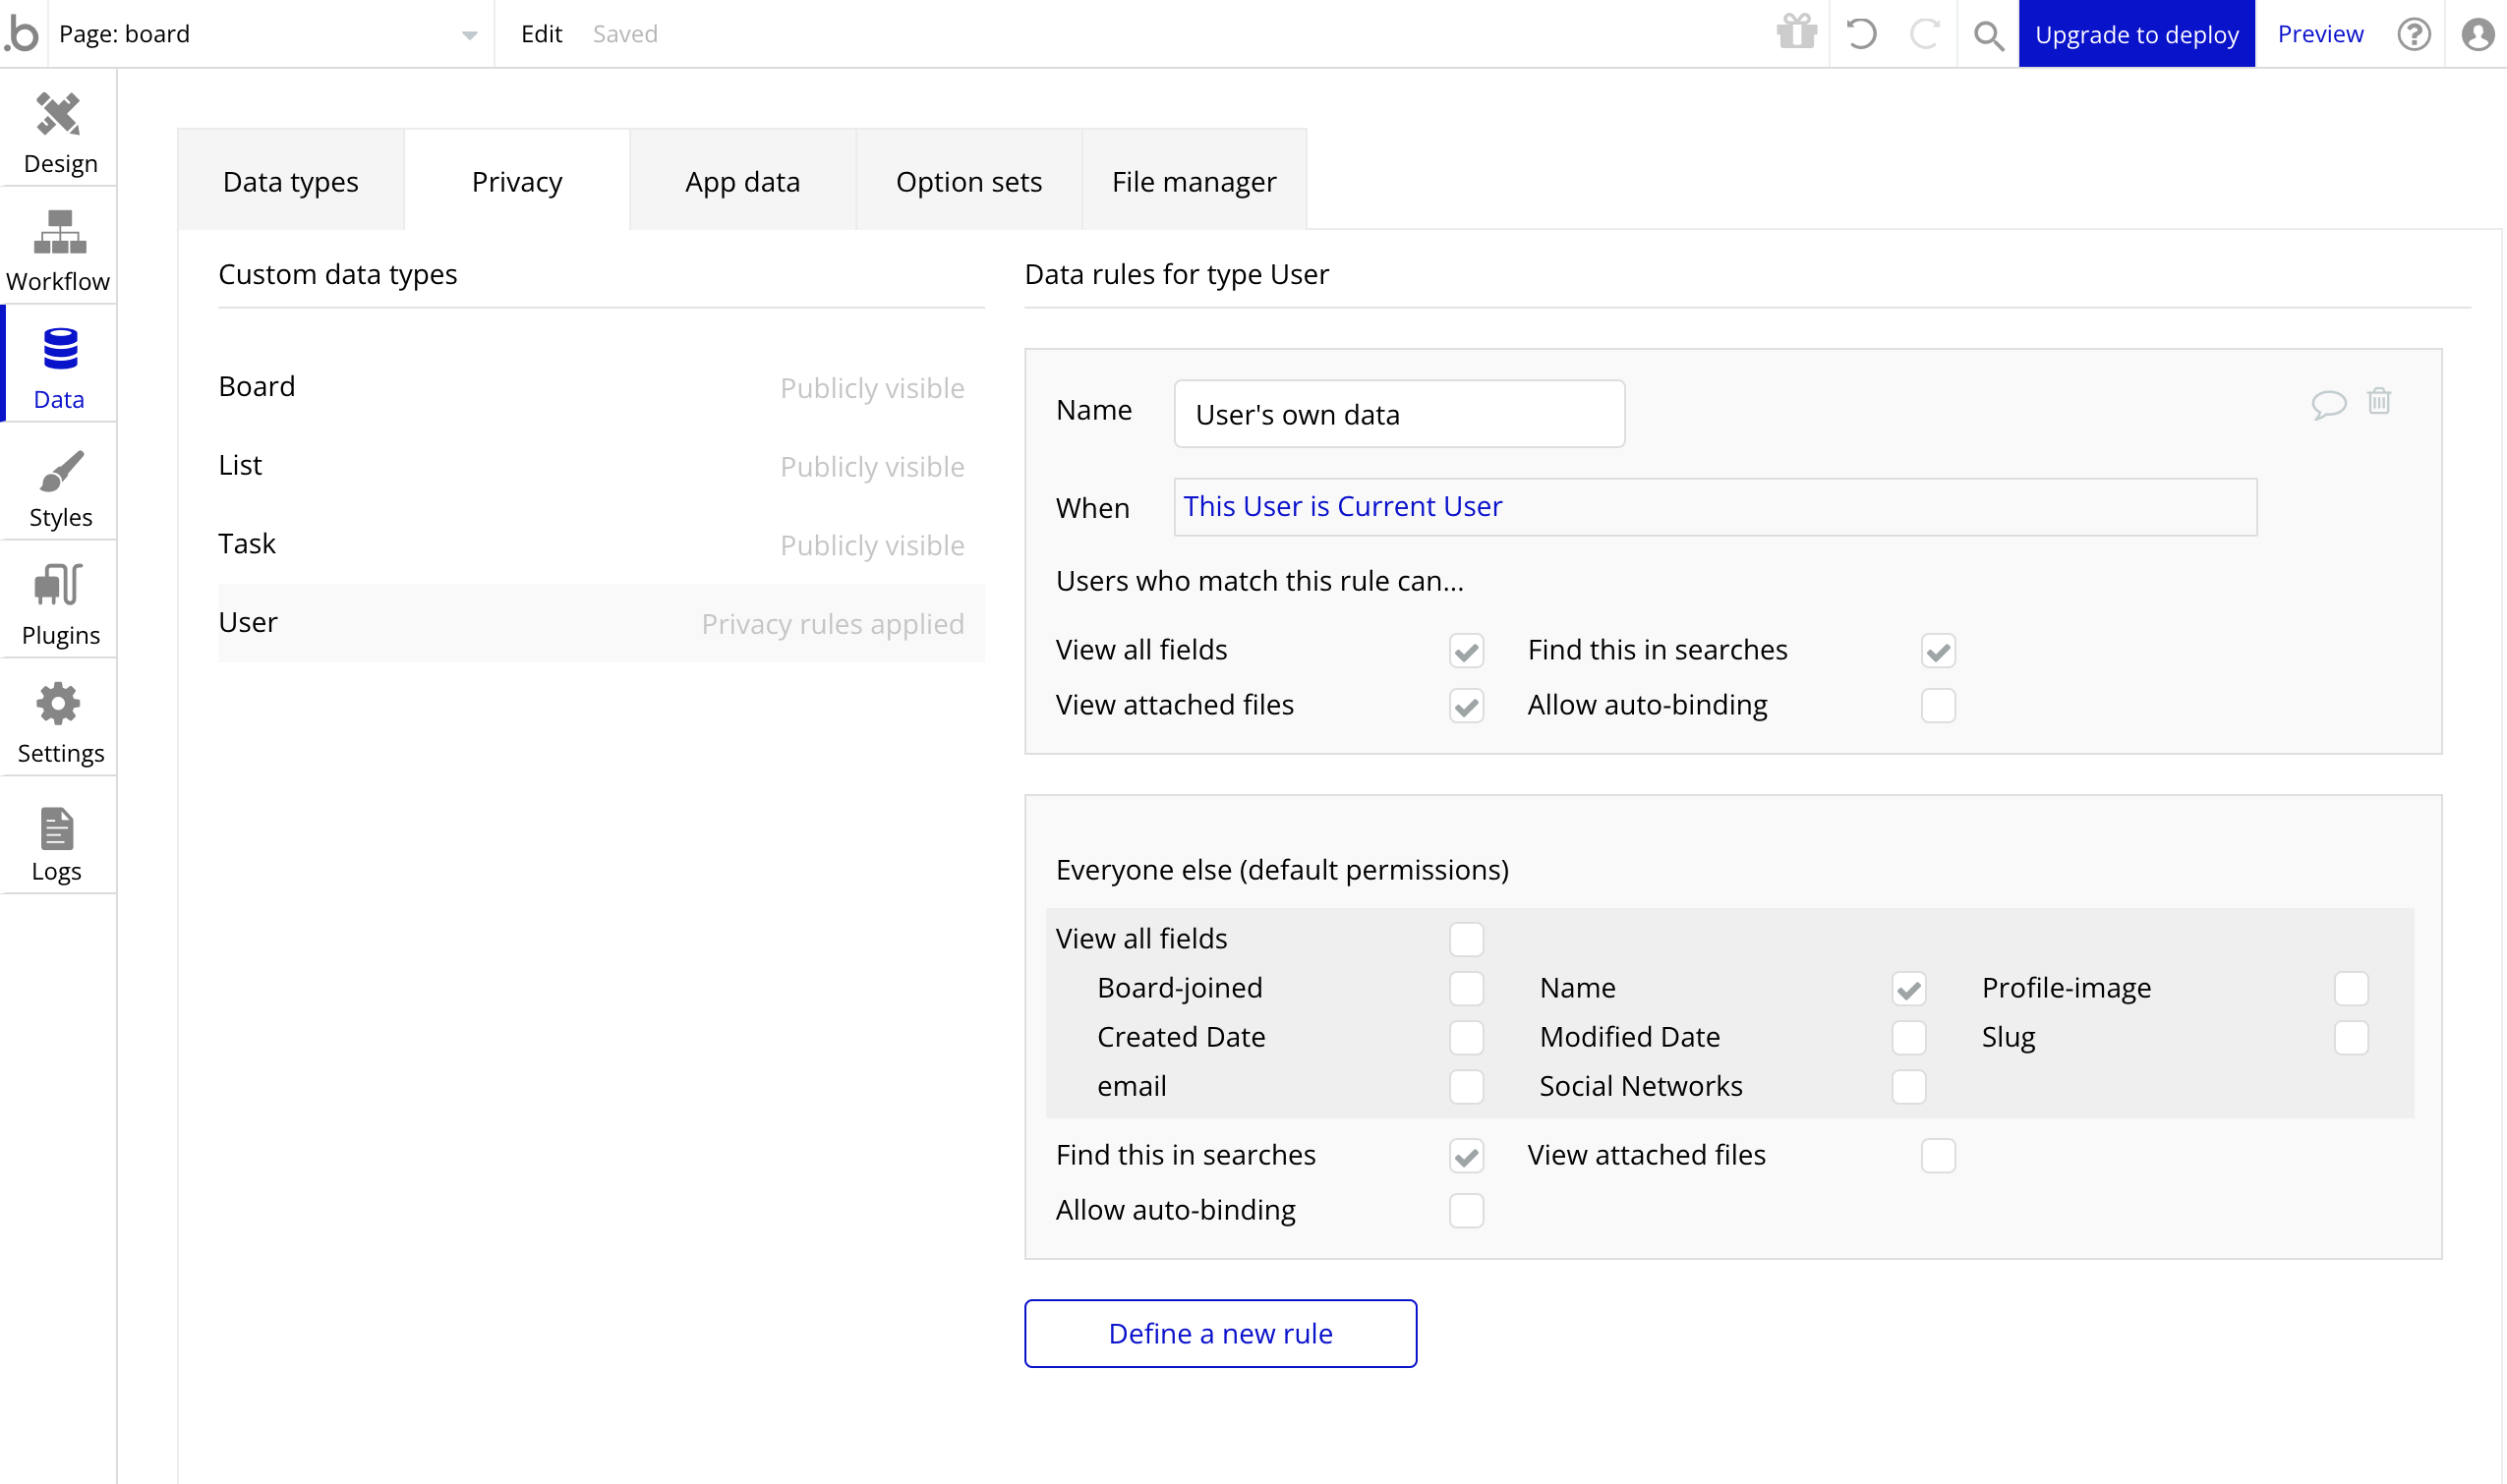
Task: Switch to the Data types tab
Action: 290,182
